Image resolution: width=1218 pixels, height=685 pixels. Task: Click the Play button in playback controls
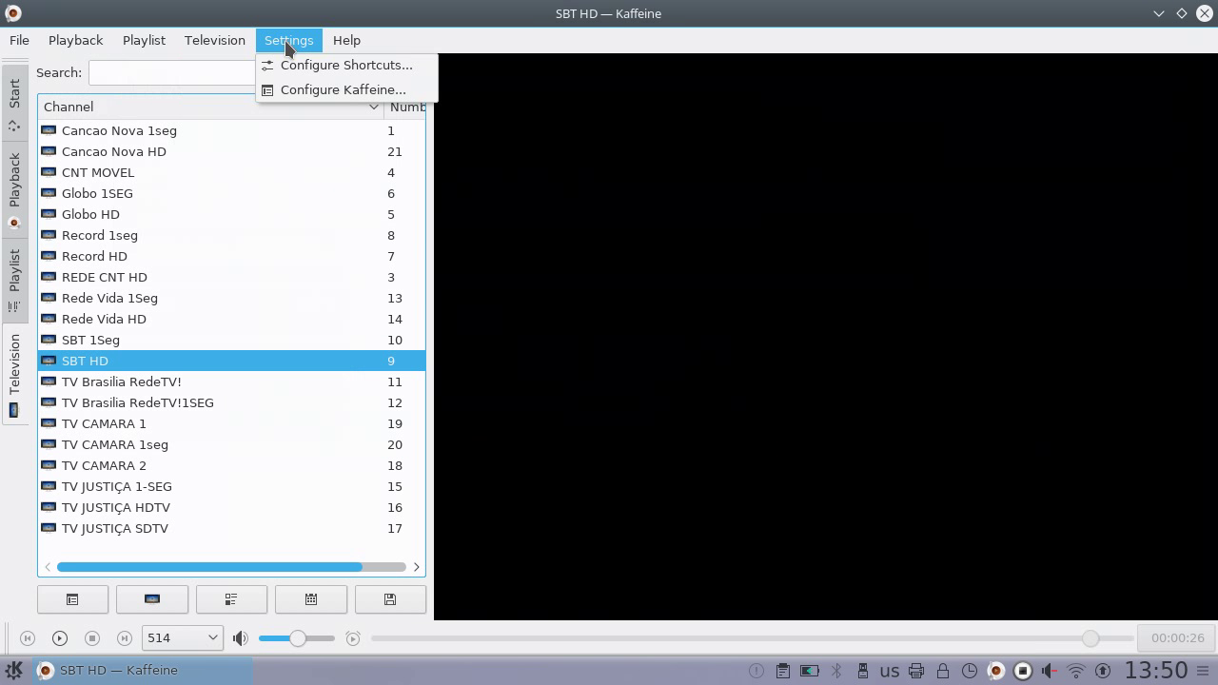tap(59, 638)
